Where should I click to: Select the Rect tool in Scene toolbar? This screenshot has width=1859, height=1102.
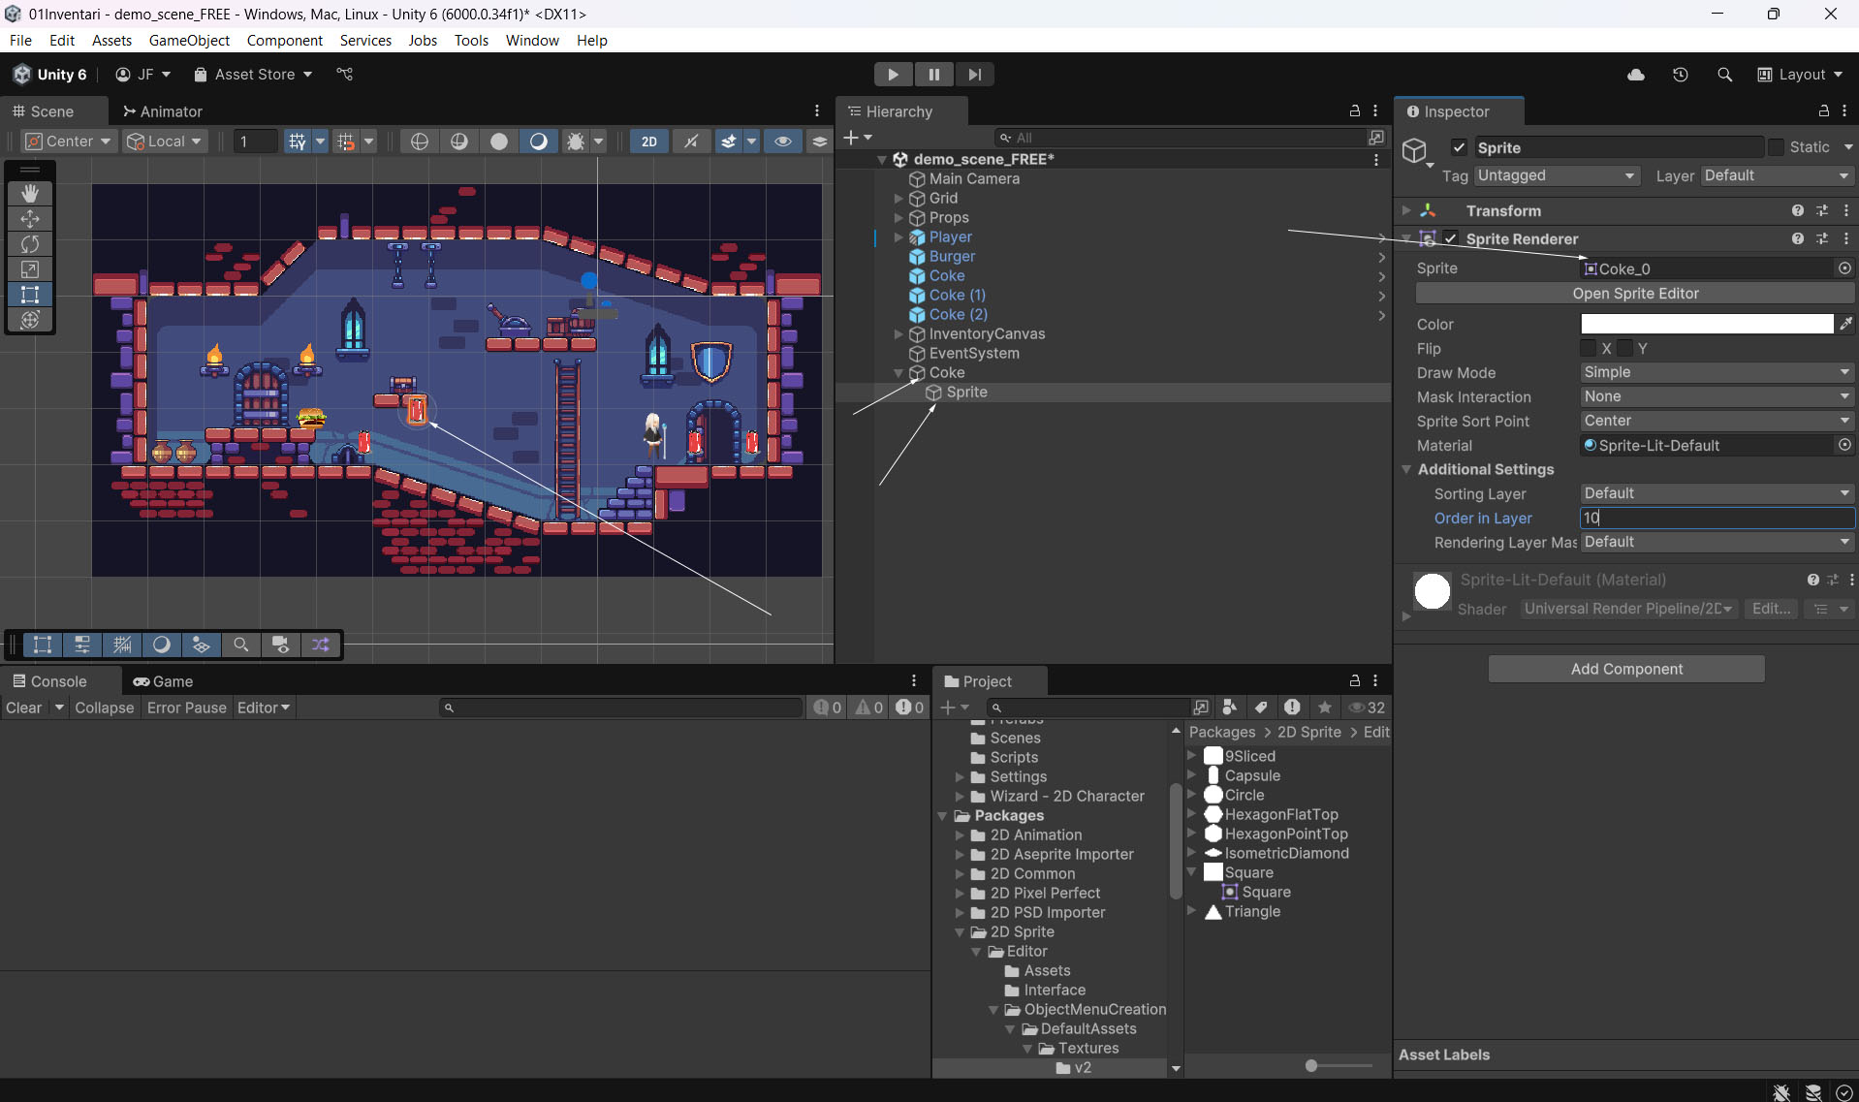tap(30, 295)
